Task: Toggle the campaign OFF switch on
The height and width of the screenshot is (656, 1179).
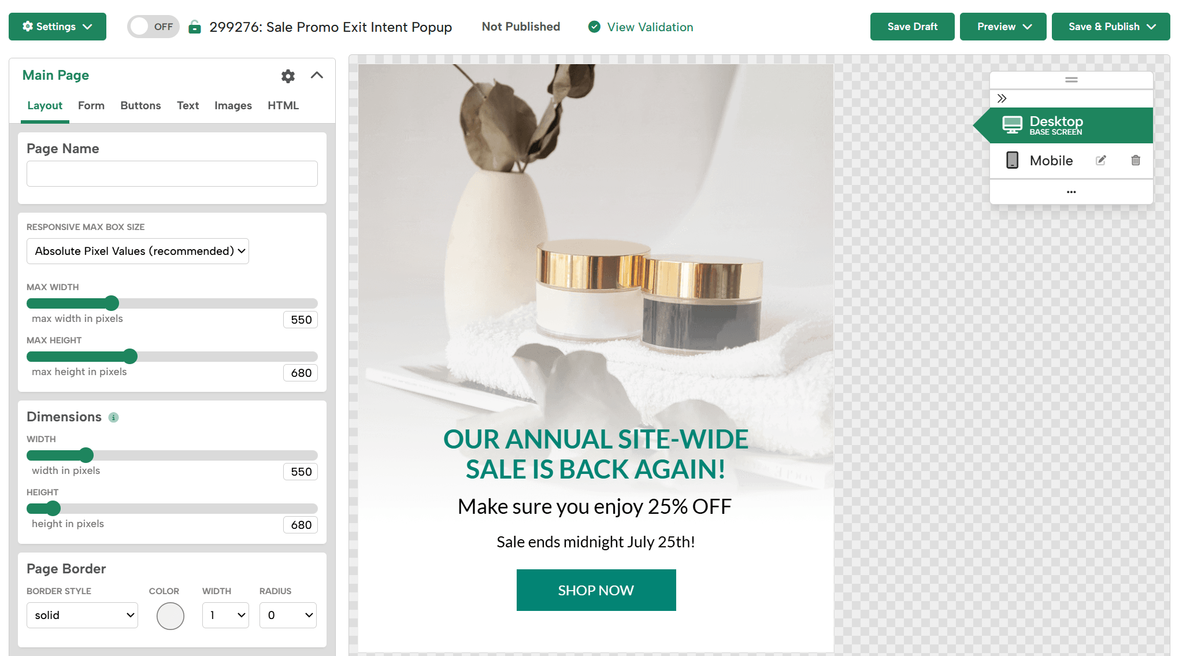Action: [153, 27]
